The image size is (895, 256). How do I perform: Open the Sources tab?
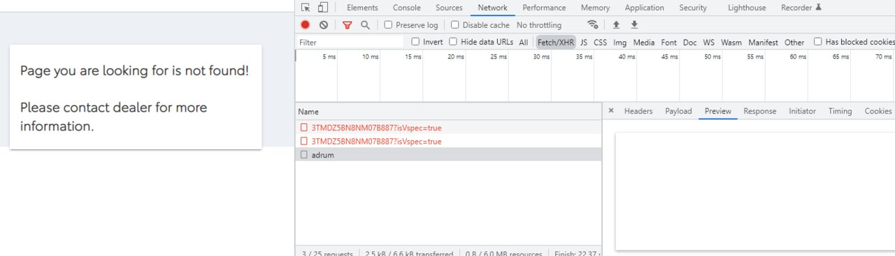click(449, 8)
